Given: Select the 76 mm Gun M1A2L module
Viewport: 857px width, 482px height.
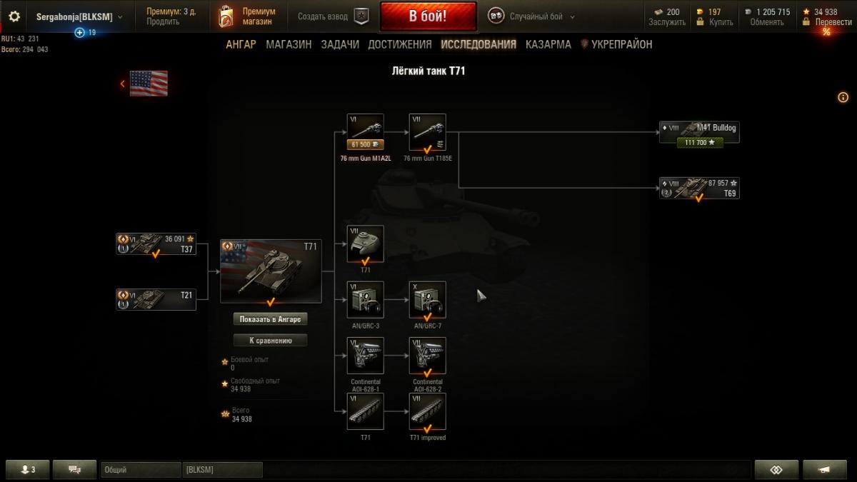Looking at the screenshot, I should pyautogui.click(x=366, y=132).
